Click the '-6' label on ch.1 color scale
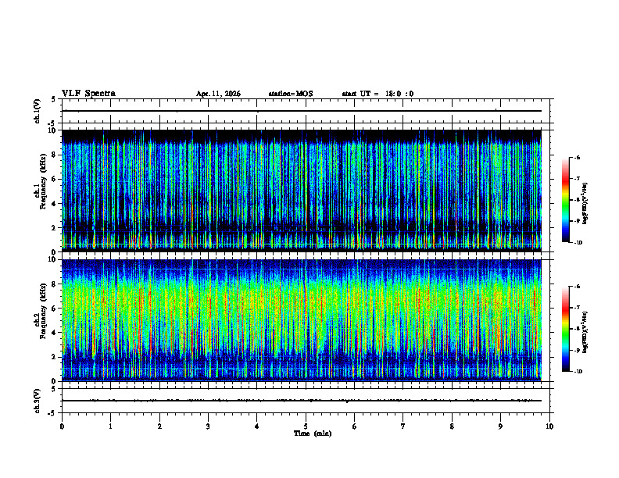Viewport: 619px width, 478px height. click(x=577, y=157)
